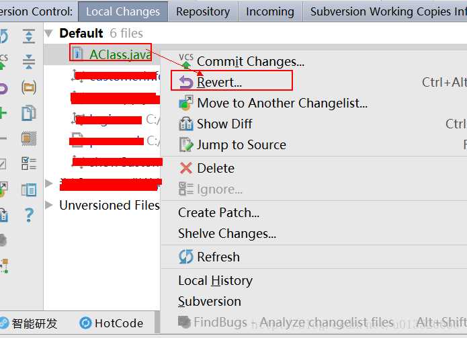Click the blue question mark help icon

point(29,215)
